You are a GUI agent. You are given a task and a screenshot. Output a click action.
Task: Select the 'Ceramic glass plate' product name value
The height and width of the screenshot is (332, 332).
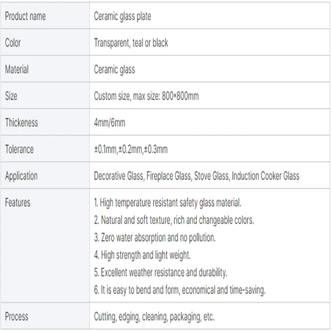click(x=122, y=17)
